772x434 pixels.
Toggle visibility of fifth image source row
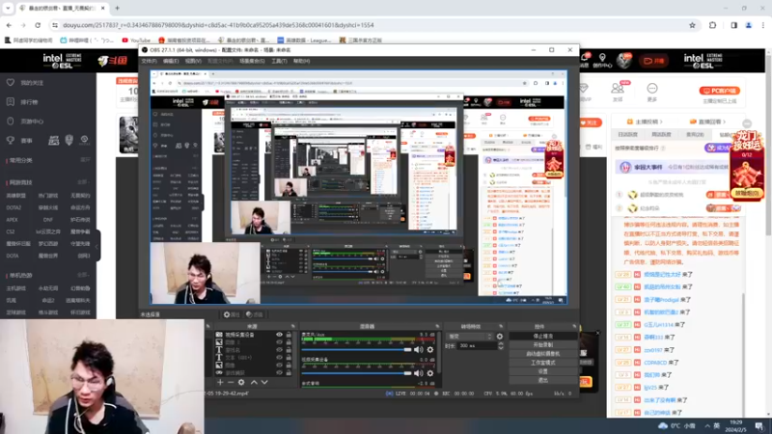coord(279,366)
